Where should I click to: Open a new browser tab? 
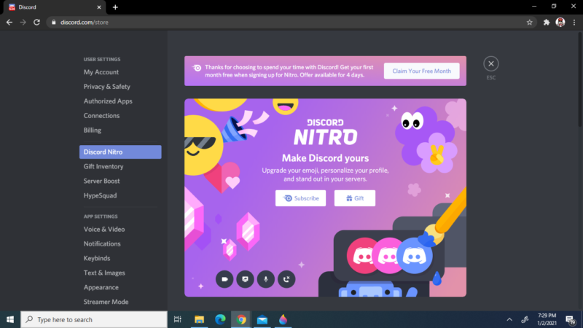[x=115, y=7]
